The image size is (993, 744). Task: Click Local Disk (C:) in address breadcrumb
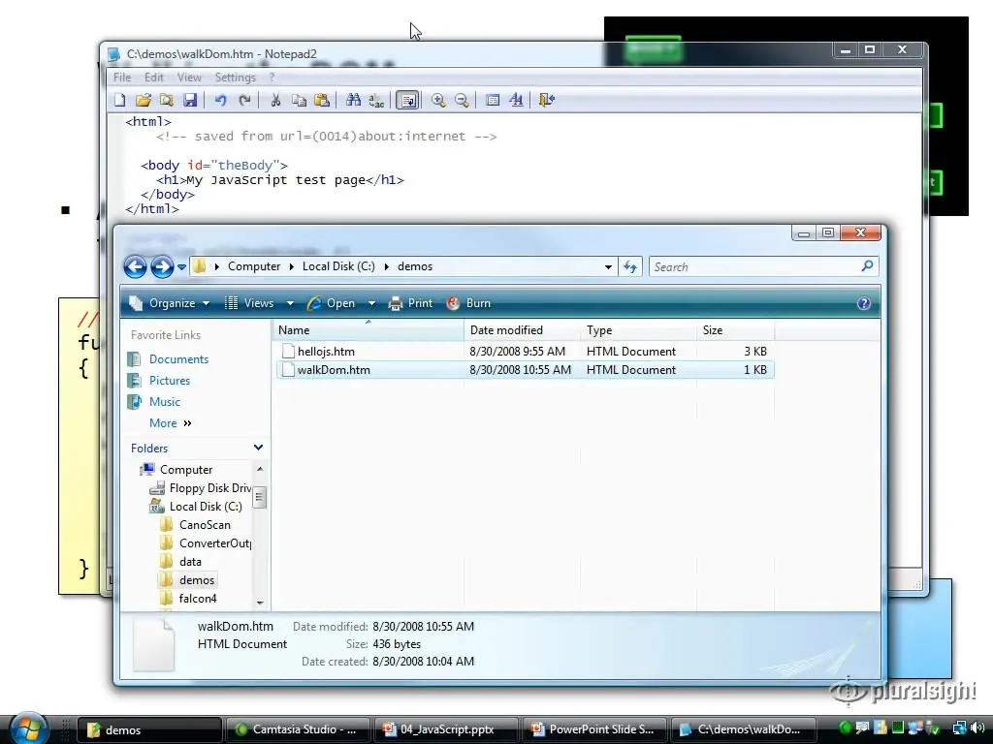click(x=338, y=266)
